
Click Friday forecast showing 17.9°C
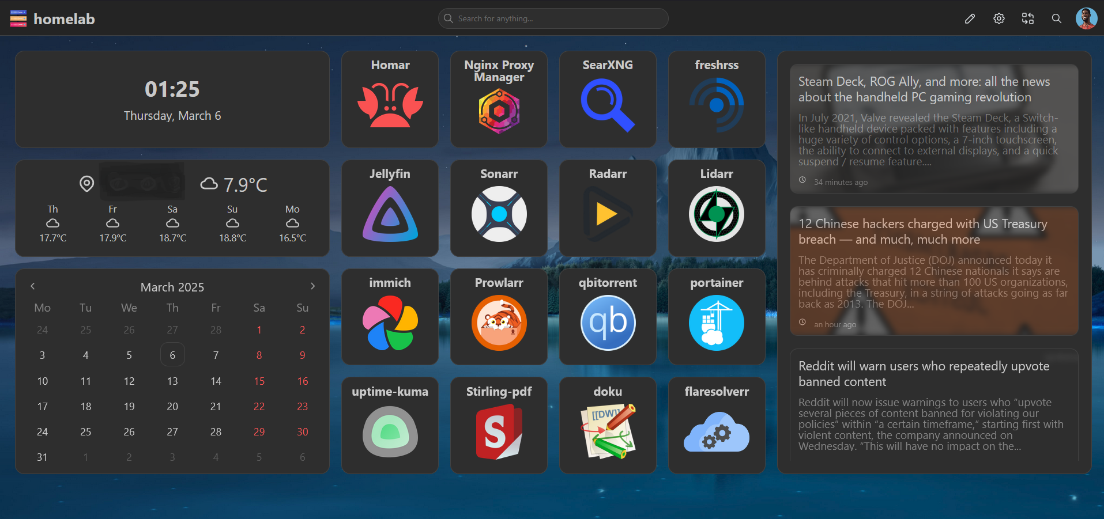click(x=112, y=223)
